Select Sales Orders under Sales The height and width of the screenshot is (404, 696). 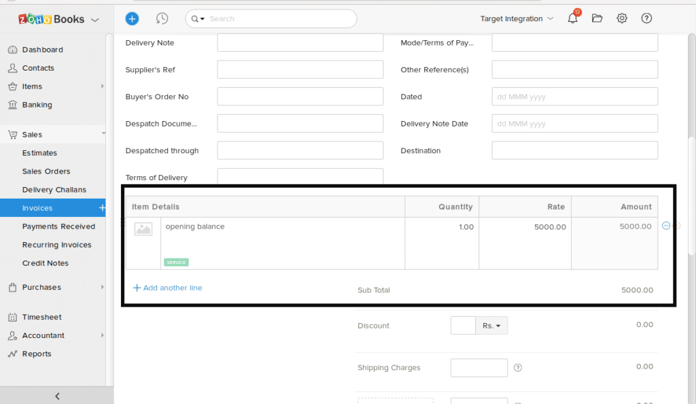(46, 171)
